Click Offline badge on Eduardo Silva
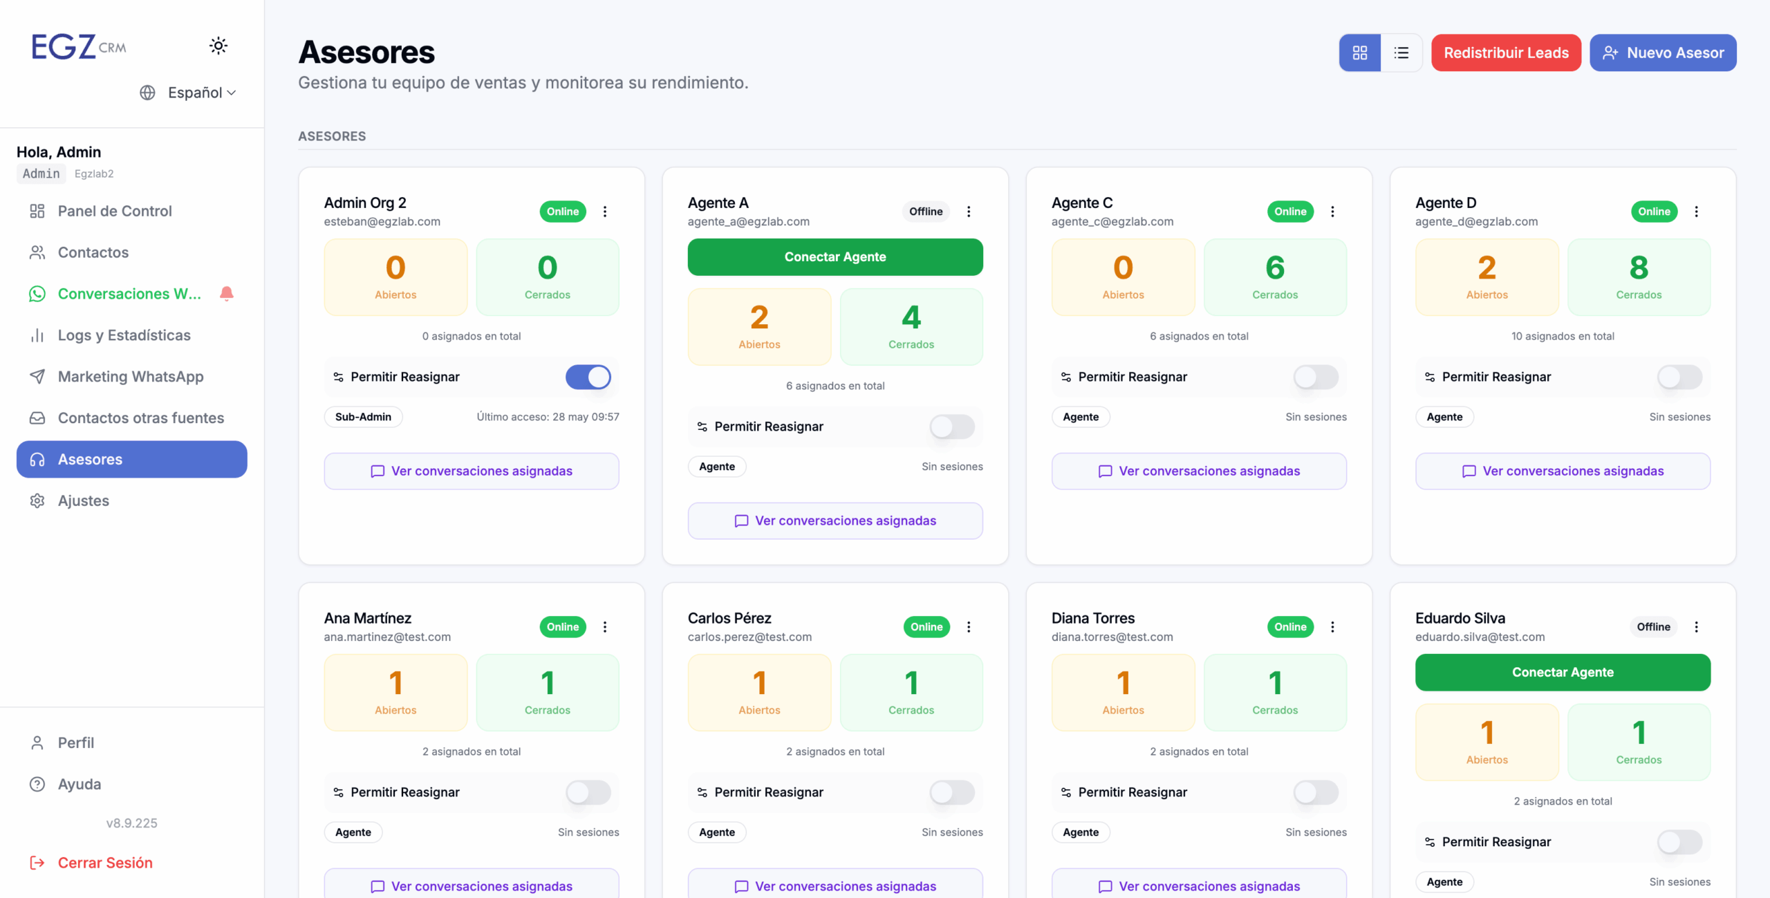The height and width of the screenshot is (898, 1770). 1653,627
